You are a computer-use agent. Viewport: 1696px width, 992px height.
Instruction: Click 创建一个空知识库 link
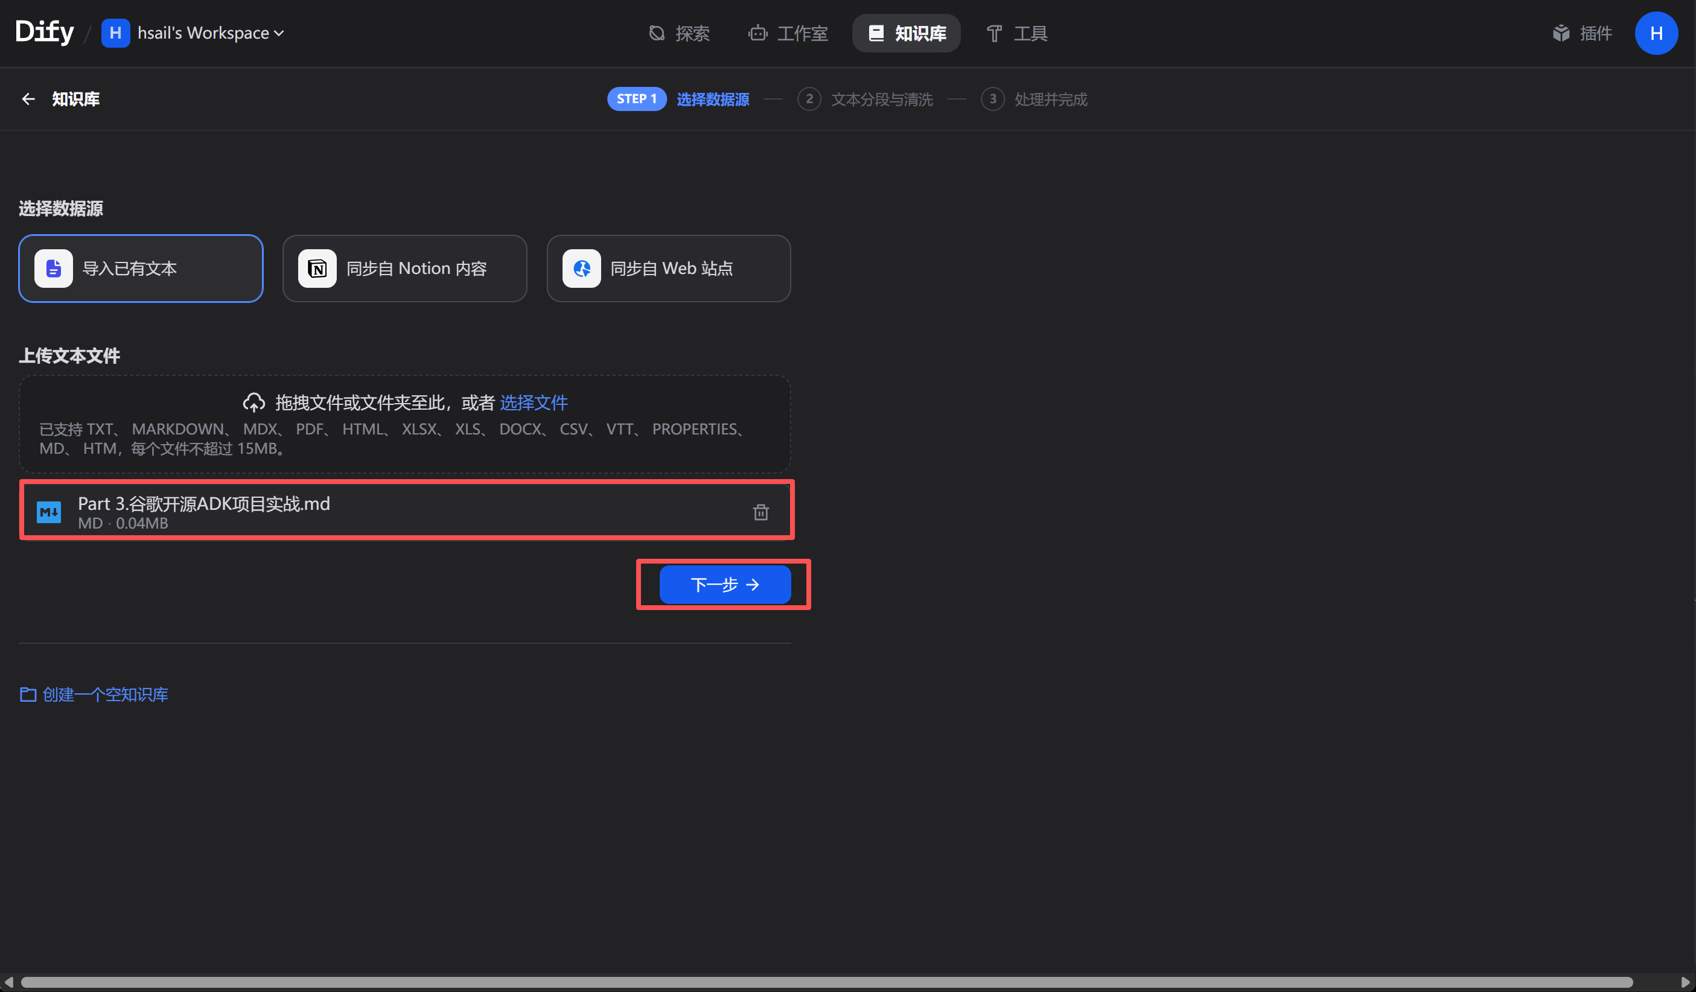point(106,695)
